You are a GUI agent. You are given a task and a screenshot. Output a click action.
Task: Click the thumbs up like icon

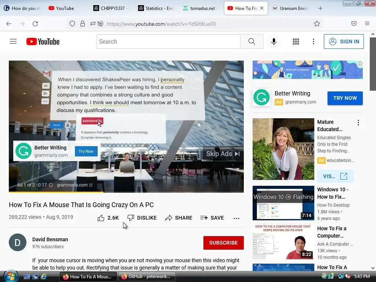coord(101,218)
